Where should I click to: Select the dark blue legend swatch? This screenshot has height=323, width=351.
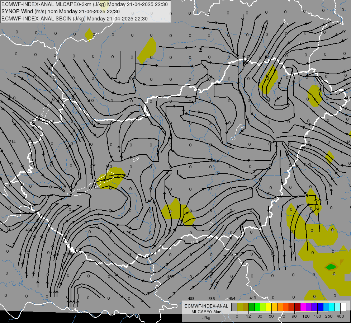(x=320, y=307)
